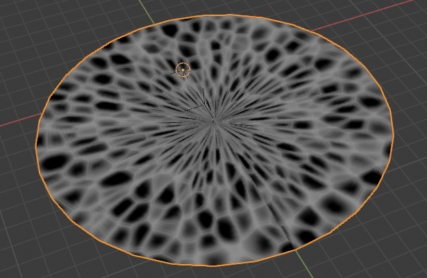Screen dimensions: 427x278
Task: Click the 3D cursor crosshair on the disc
Action: coord(183,69)
